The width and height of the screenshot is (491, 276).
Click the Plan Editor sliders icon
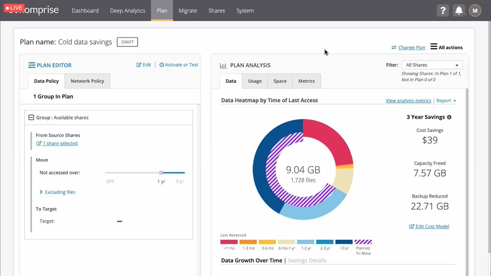tap(32, 65)
